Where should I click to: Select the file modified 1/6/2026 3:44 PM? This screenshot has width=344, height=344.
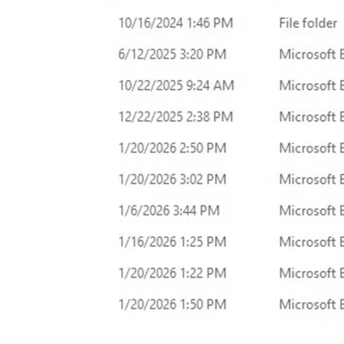[169, 210]
